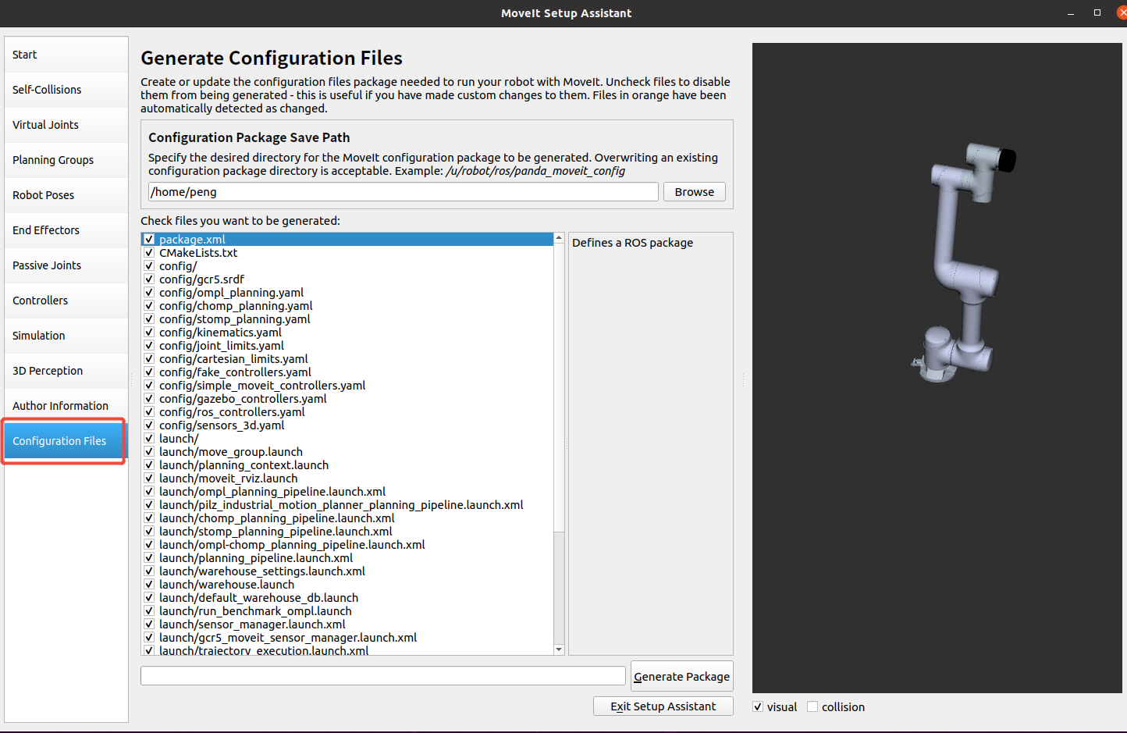Enable the collision display checkbox
This screenshot has width=1127, height=733.
pyautogui.click(x=812, y=706)
